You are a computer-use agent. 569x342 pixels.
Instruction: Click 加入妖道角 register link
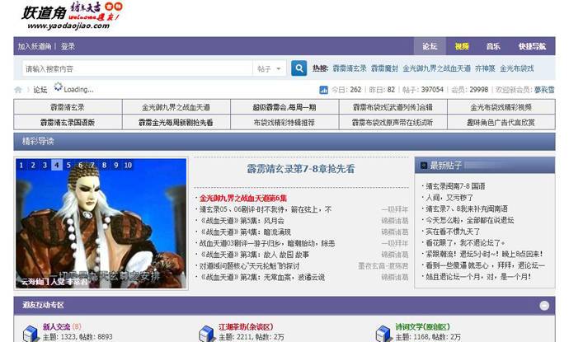pos(35,46)
